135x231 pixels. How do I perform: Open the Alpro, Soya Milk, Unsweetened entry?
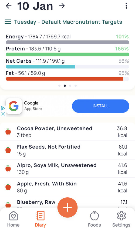click(67, 169)
